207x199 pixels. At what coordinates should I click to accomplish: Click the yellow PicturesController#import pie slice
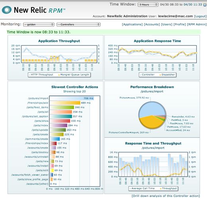click(150, 123)
